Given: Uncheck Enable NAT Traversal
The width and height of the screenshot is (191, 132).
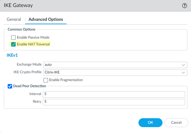Looking at the screenshot, I should click(x=14, y=44).
